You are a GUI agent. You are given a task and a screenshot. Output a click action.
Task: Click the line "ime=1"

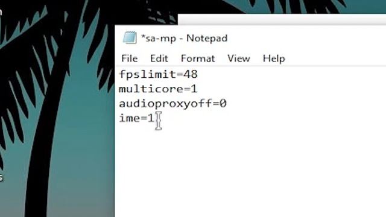[x=136, y=118]
